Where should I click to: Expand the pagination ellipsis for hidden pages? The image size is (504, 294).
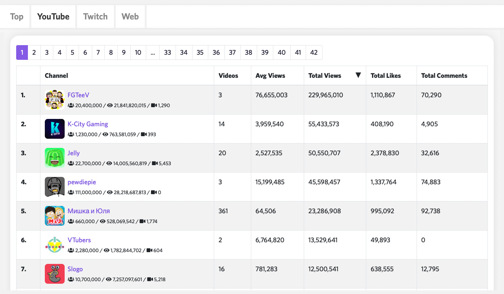click(153, 52)
